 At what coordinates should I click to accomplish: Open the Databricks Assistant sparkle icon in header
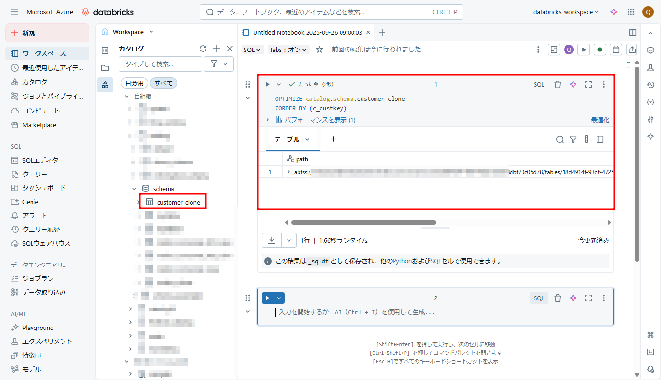[614, 12]
